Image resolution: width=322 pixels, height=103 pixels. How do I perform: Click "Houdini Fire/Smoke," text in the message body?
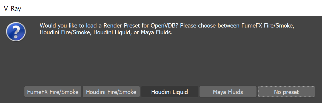(x=65, y=33)
